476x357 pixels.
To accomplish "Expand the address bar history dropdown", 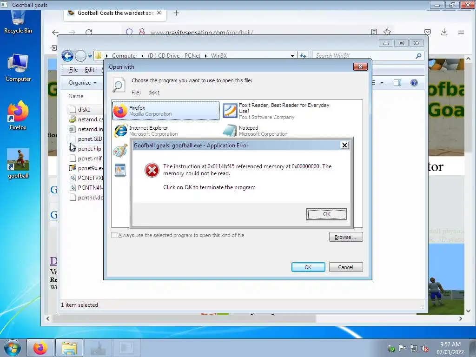I will (x=292, y=56).
